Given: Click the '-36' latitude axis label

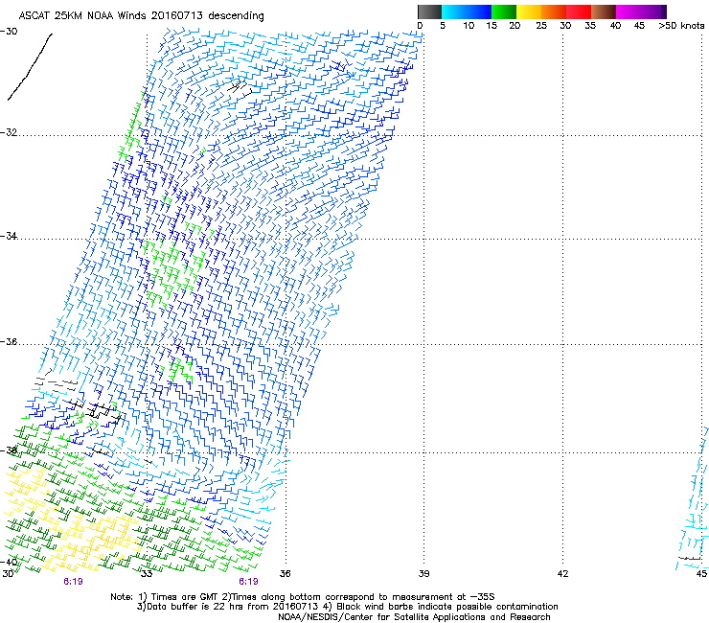Looking at the screenshot, I should pyautogui.click(x=9, y=341).
